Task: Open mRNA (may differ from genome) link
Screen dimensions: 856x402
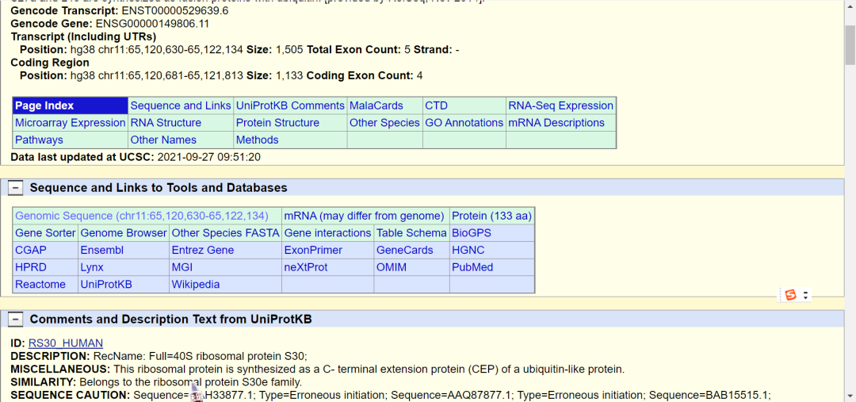Action: point(364,216)
